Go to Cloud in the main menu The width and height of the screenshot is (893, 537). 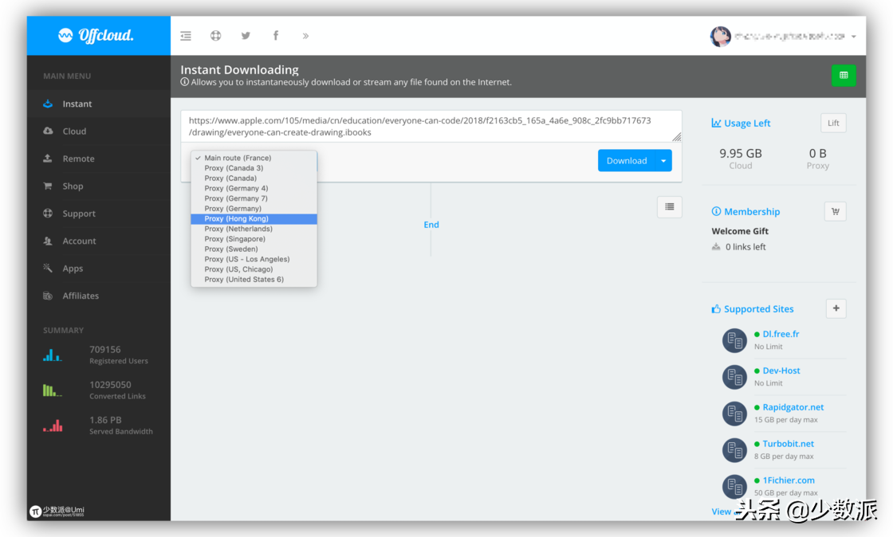point(74,131)
